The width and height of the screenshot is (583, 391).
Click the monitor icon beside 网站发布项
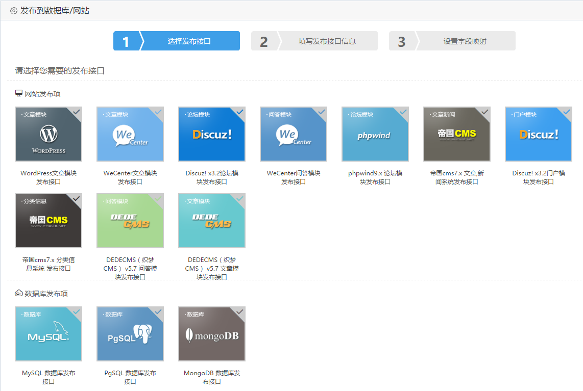(18, 93)
